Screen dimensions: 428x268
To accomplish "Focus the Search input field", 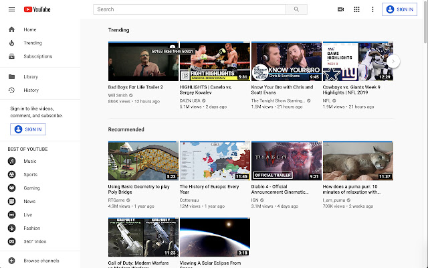I will 191,9.
